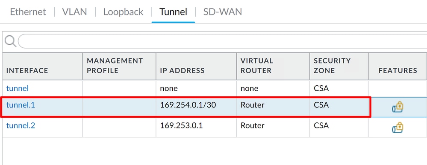This screenshot has height=165, width=427.
Task: Click the search magnifier icon
Action: (x=10, y=41)
